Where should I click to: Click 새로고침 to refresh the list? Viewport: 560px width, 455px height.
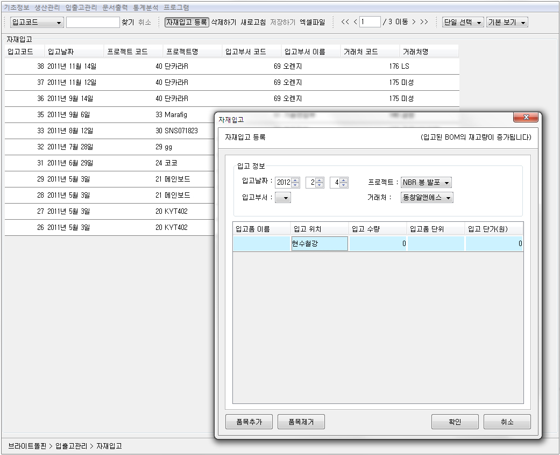pos(253,22)
